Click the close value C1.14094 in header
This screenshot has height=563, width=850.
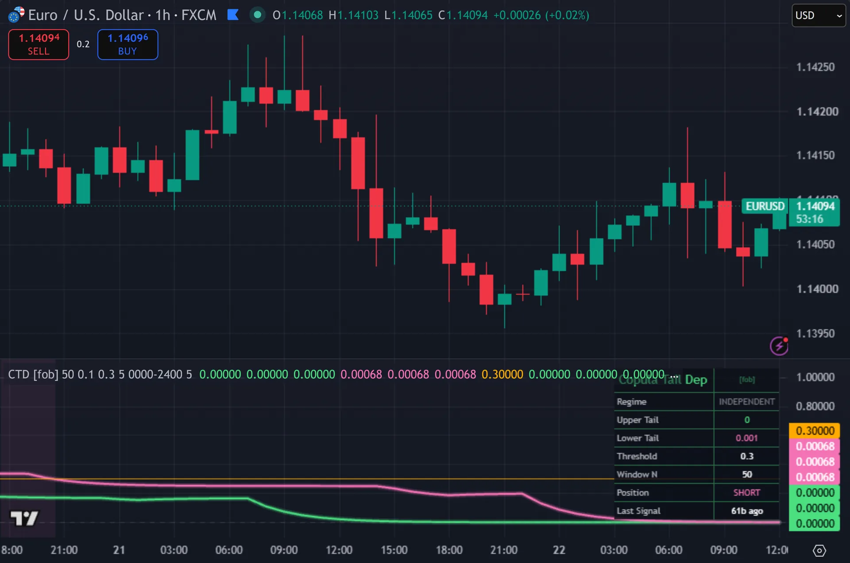463,15
